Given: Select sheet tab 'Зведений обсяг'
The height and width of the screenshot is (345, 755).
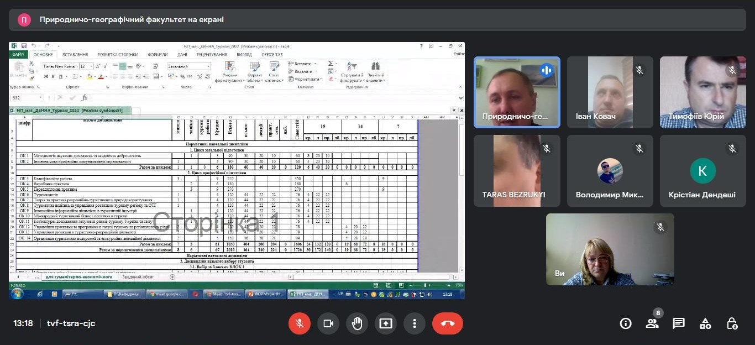Looking at the screenshot, I should (139, 276).
